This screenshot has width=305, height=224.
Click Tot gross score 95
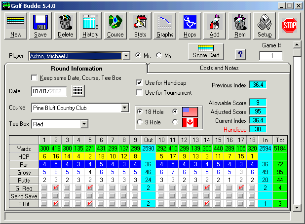[280, 172]
